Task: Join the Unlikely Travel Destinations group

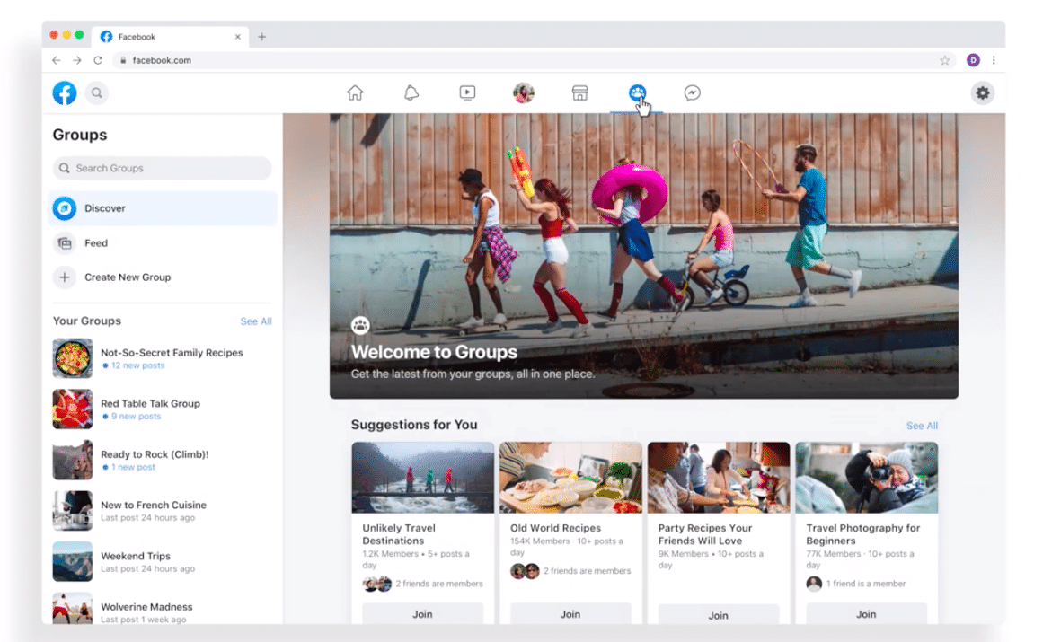Action: coord(422,614)
